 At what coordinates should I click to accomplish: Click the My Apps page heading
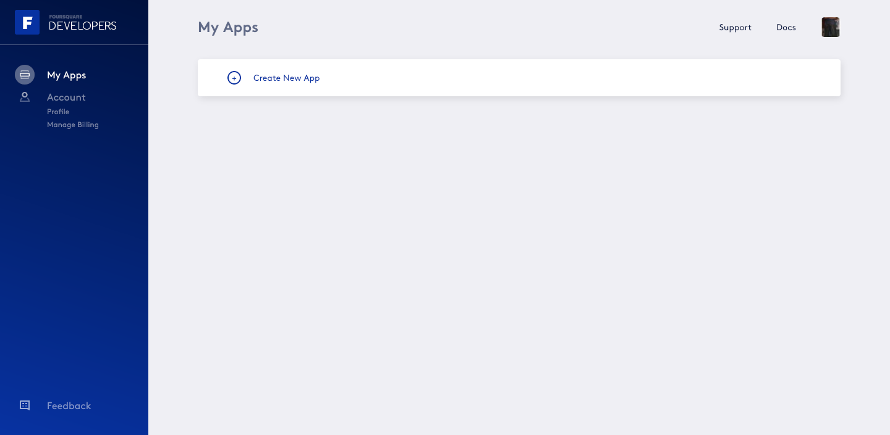click(228, 28)
